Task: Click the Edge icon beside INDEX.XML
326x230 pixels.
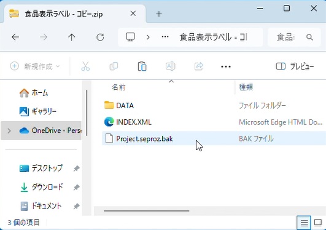Action: pyautogui.click(x=109, y=122)
